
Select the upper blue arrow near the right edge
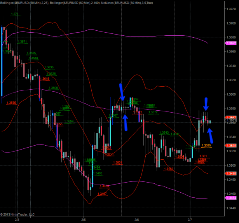coord(206,104)
